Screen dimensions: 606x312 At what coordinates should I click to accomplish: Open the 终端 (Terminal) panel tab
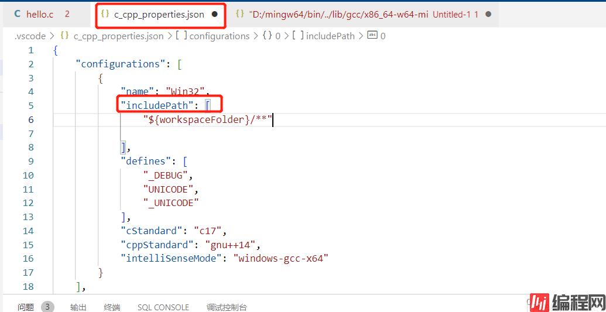coord(112,307)
